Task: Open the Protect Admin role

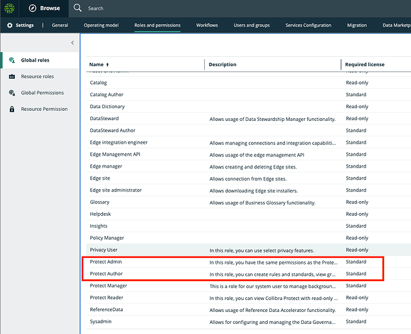Action: click(106, 262)
